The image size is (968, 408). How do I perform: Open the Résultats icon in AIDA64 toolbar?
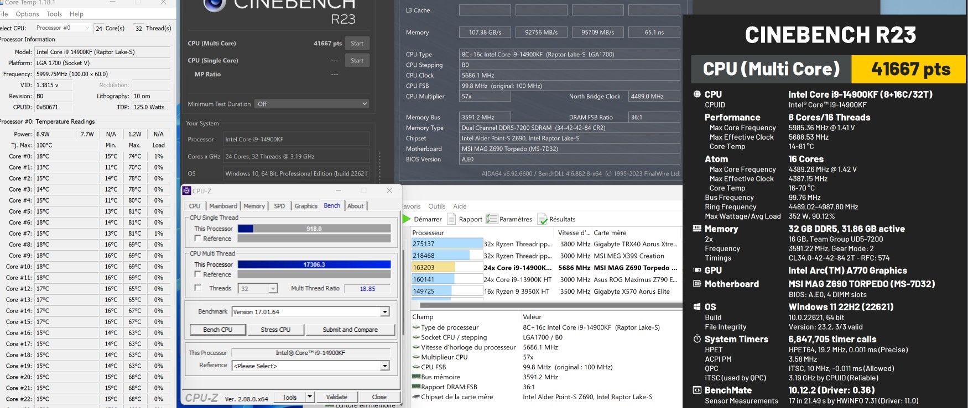click(542, 219)
